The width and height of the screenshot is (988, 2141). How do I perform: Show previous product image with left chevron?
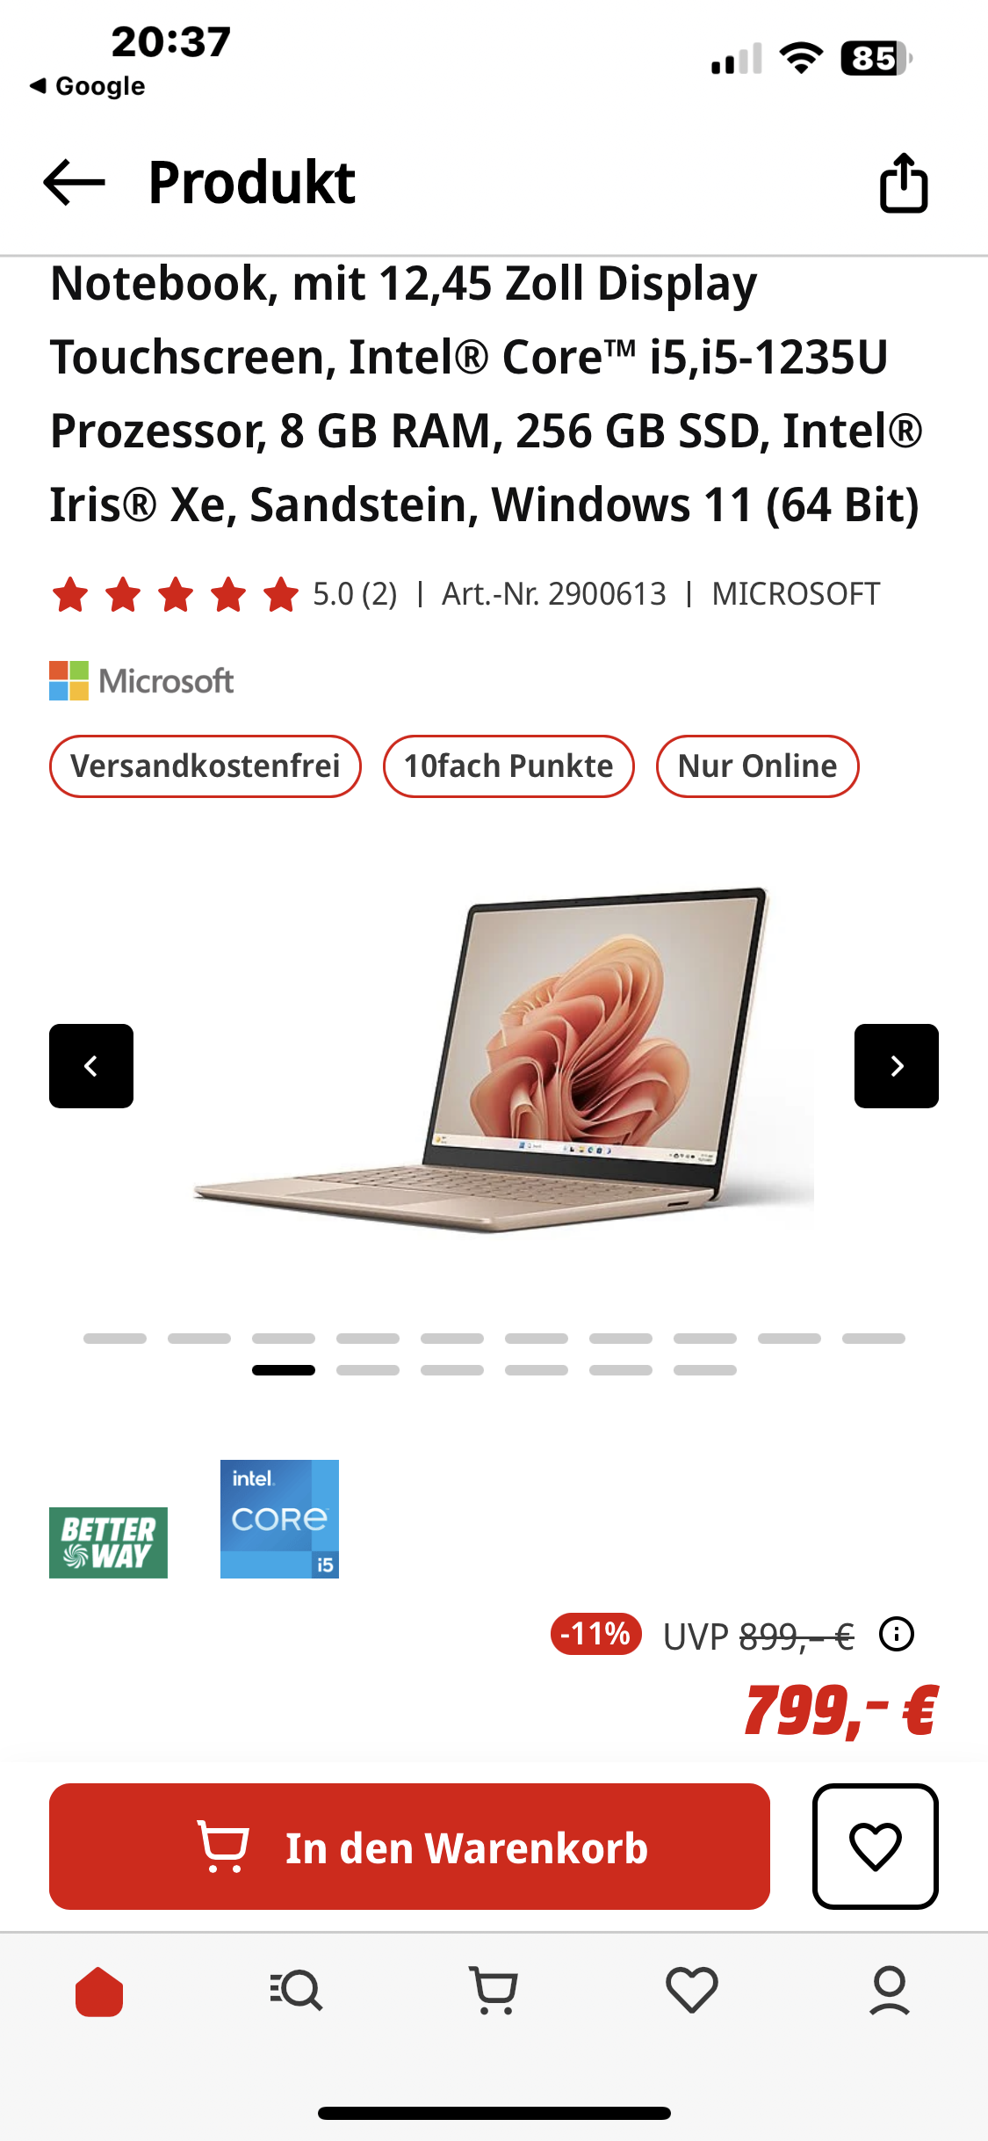[91, 1066]
